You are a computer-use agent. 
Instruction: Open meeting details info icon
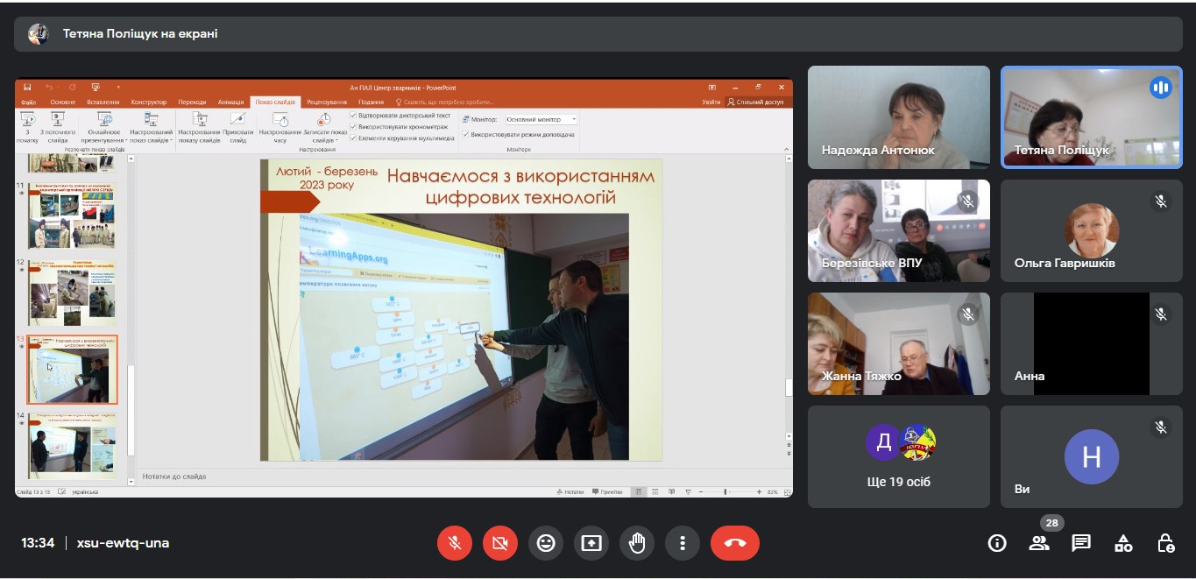997,543
